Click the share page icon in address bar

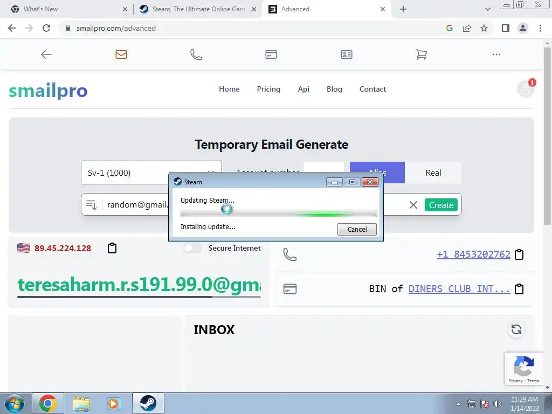tap(467, 28)
